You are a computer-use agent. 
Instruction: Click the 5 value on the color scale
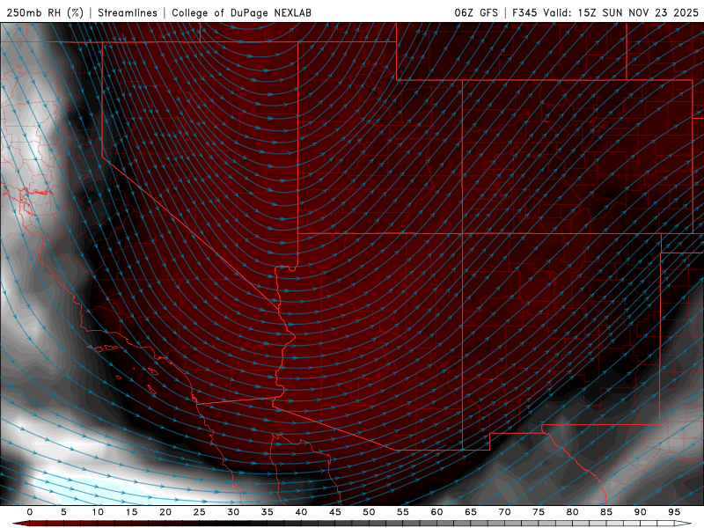[63, 512]
